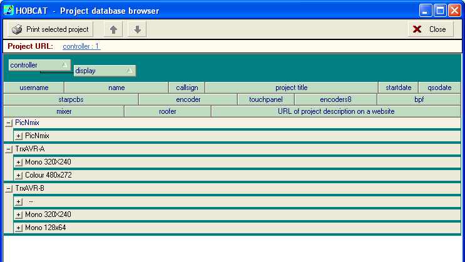The height and width of the screenshot is (262, 465).
Task: Click the Close button with red X
Action: tap(431, 29)
